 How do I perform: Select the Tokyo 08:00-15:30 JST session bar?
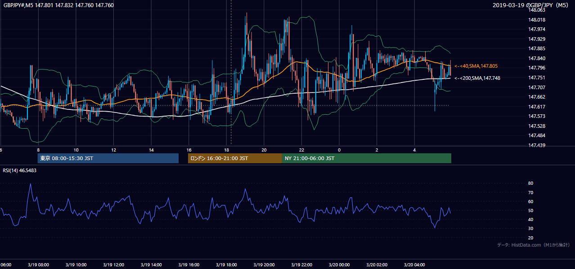[x=108, y=158]
